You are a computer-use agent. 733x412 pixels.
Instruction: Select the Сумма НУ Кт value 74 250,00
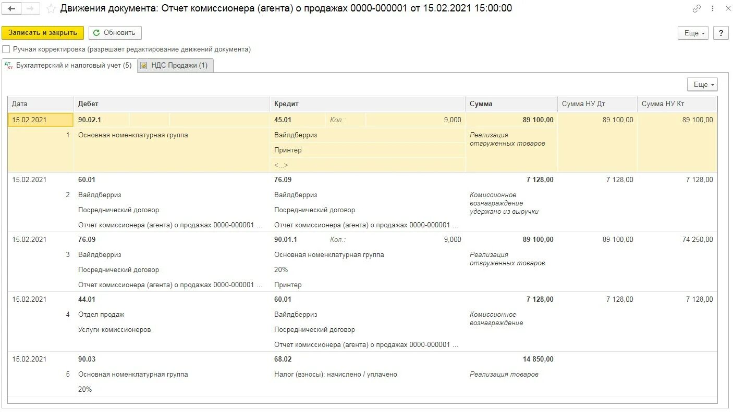698,239
